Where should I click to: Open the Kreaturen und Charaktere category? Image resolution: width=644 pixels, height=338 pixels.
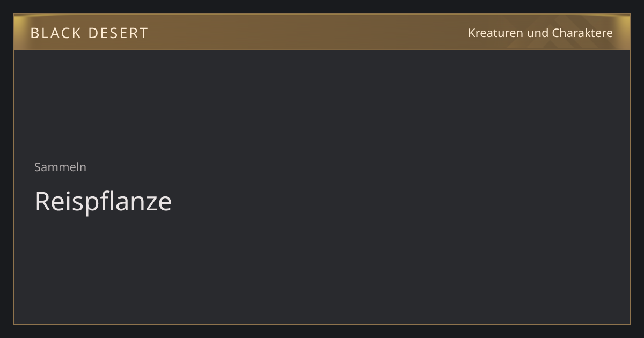click(x=540, y=33)
